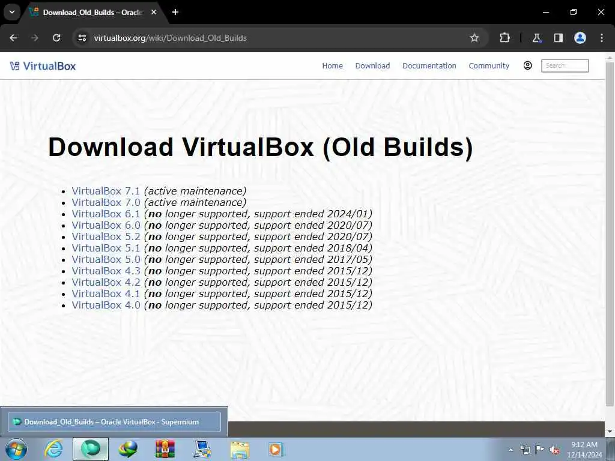Open the Download menu item
The width and height of the screenshot is (615, 461).
(x=372, y=66)
